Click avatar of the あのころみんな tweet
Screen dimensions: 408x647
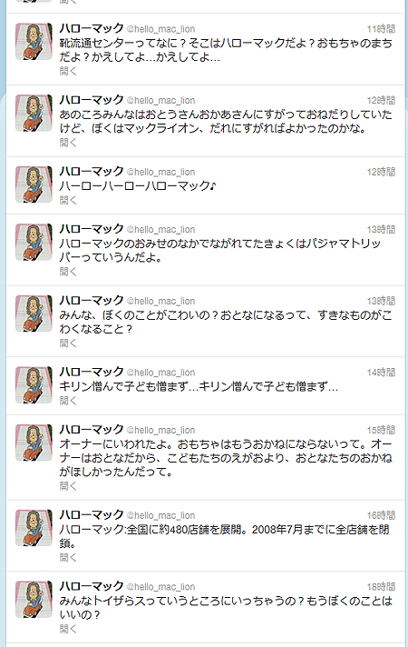(34, 113)
